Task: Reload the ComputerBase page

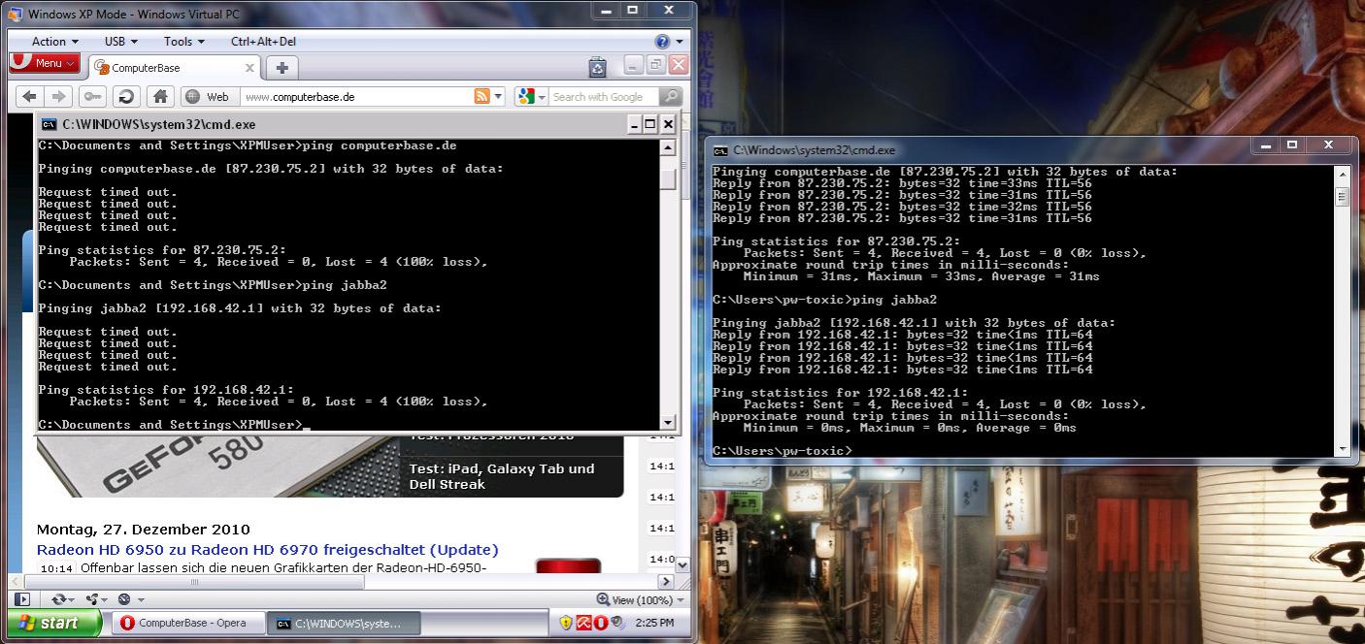Action: coord(125,96)
